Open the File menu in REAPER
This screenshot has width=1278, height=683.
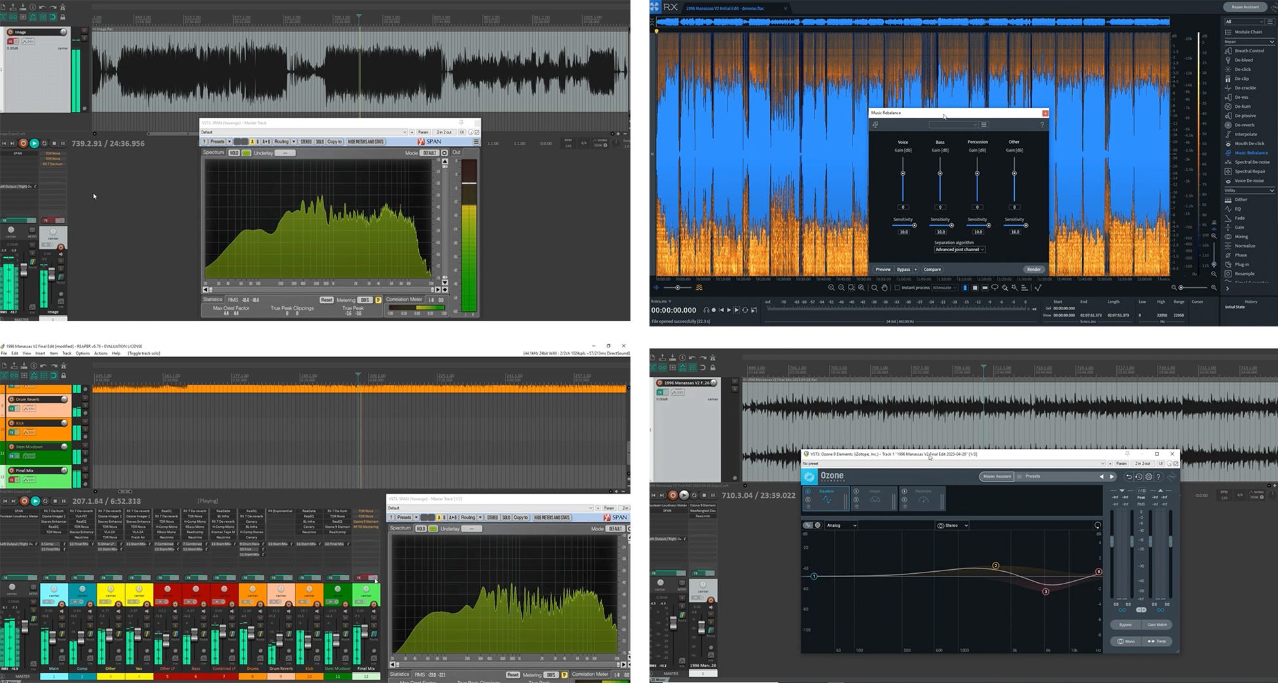tap(4, 353)
